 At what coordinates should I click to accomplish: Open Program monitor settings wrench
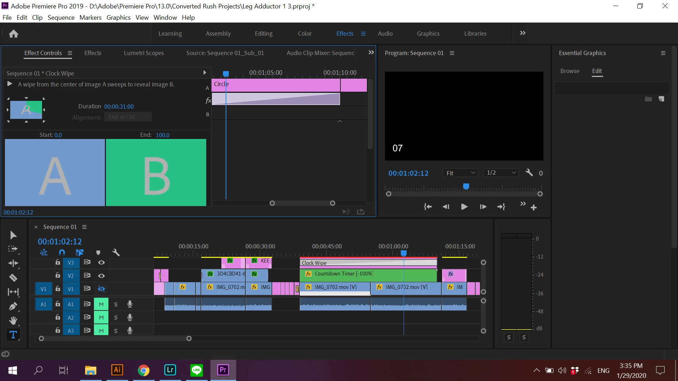click(x=529, y=173)
